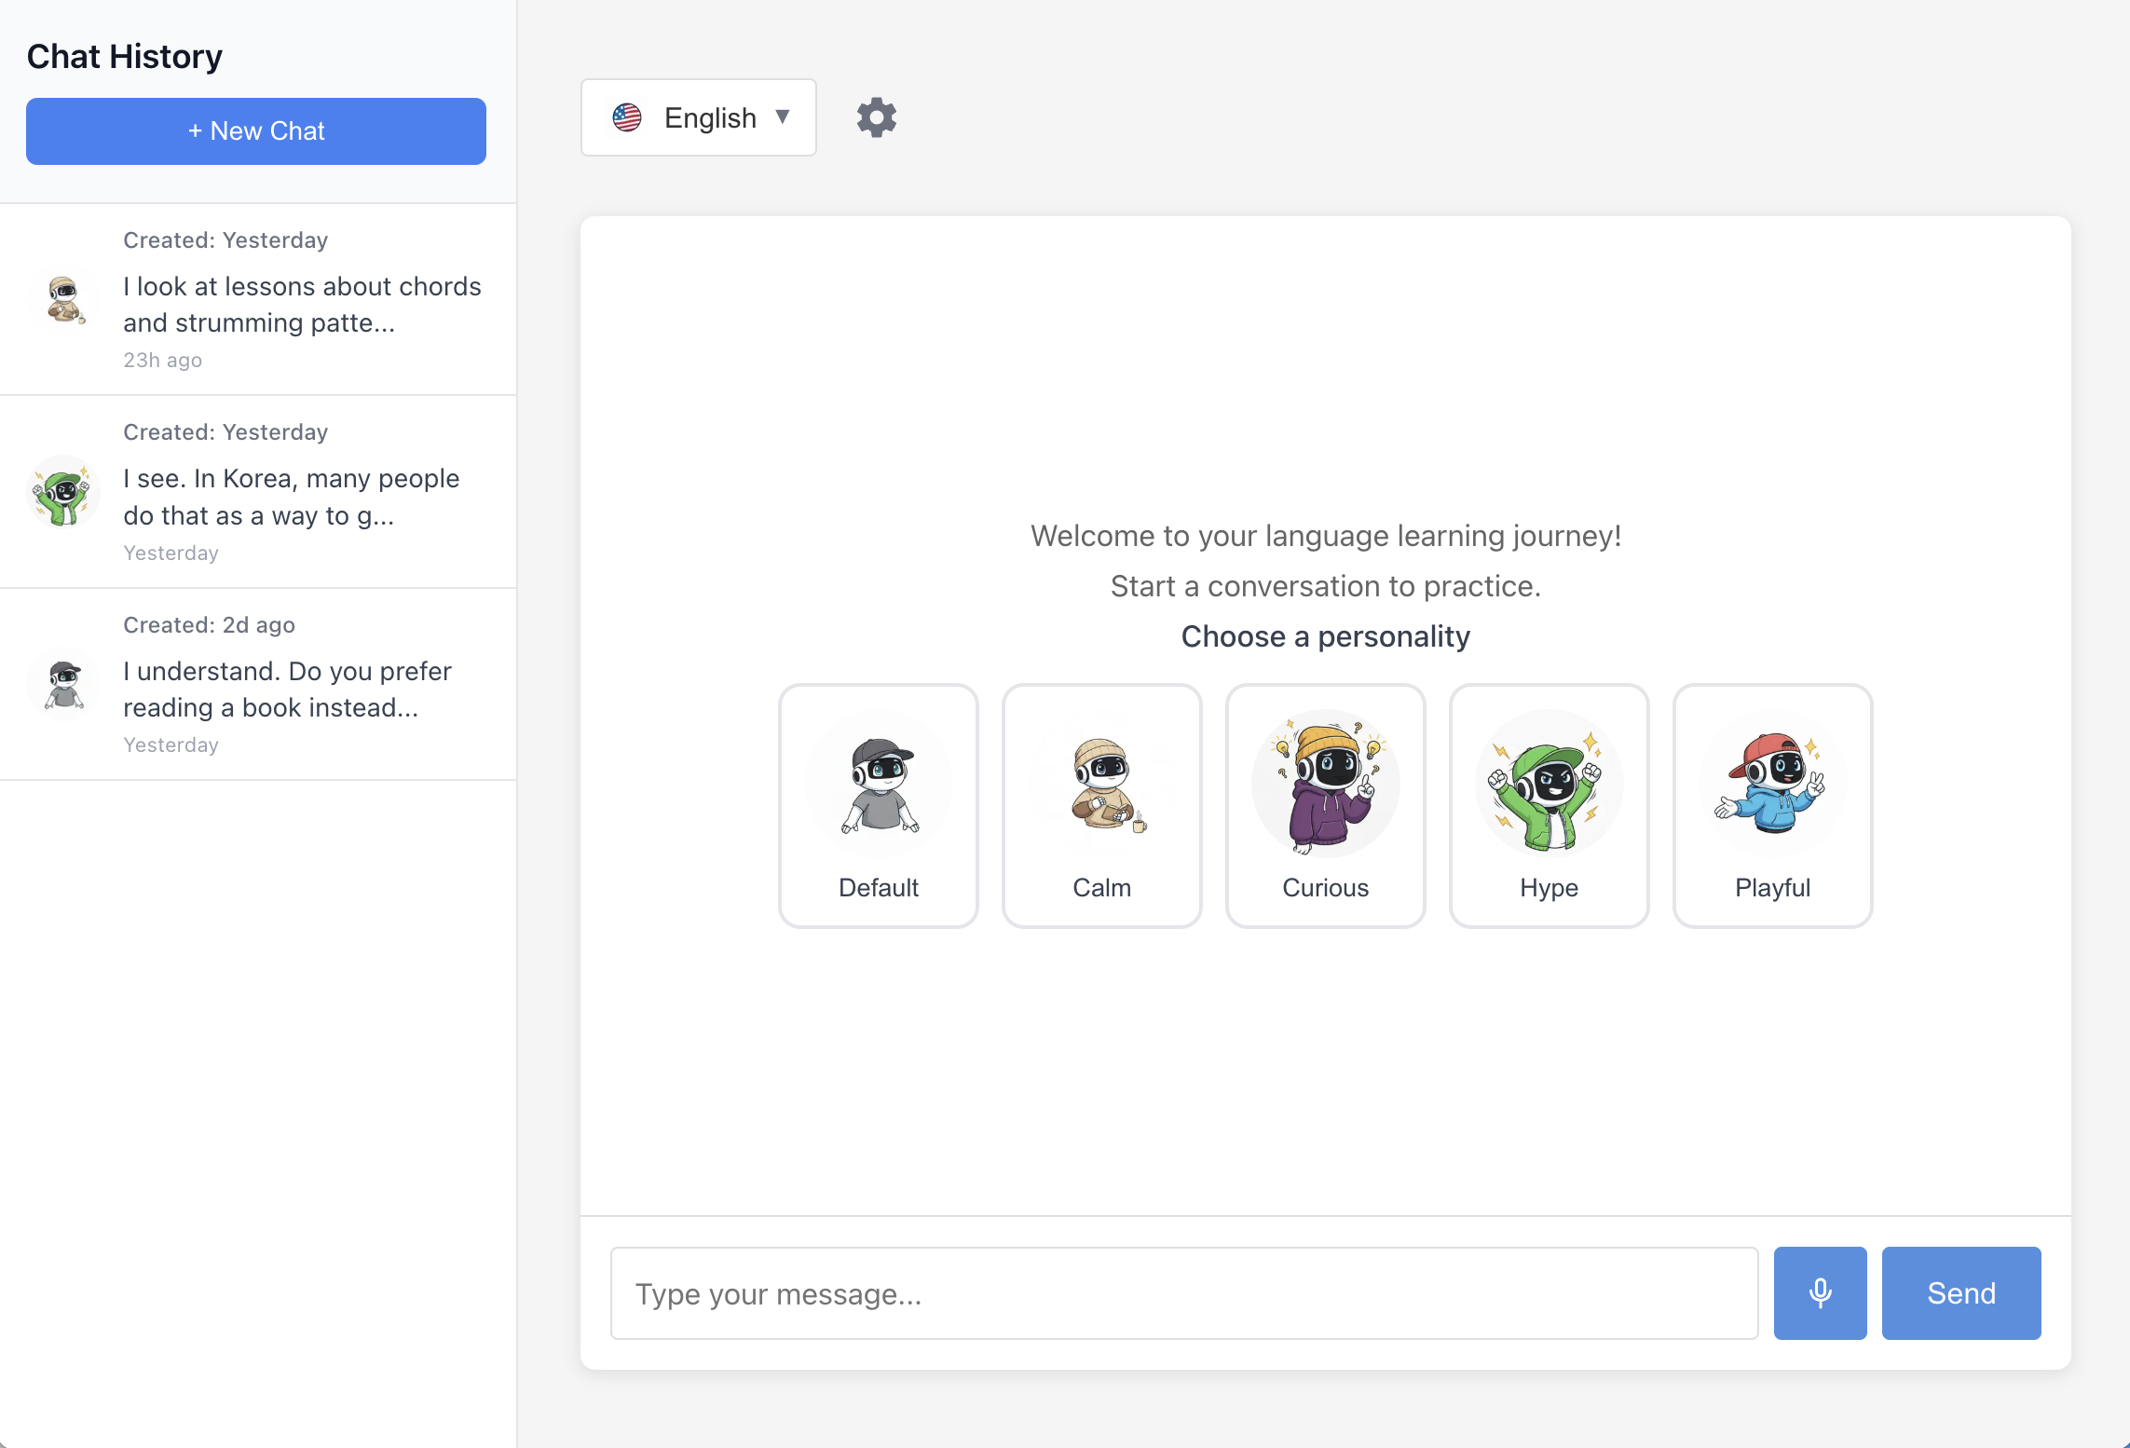This screenshot has width=2130, height=1448.
Task: Choose the Curious personality mascot
Action: tap(1324, 783)
